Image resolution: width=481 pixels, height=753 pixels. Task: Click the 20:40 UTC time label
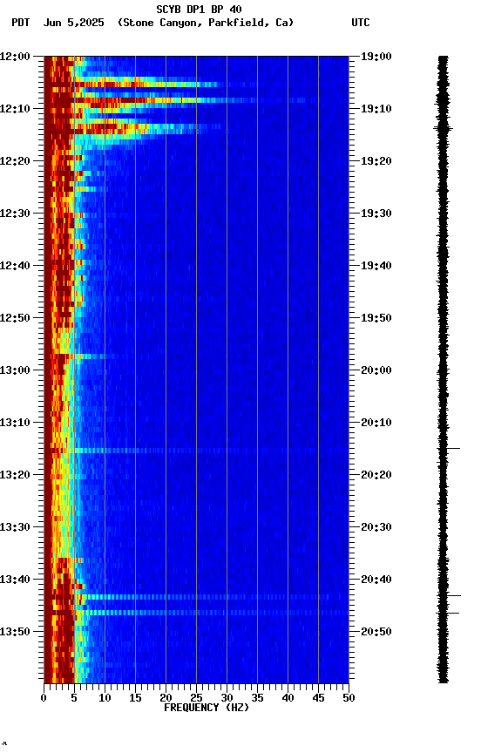click(x=376, y=580)
